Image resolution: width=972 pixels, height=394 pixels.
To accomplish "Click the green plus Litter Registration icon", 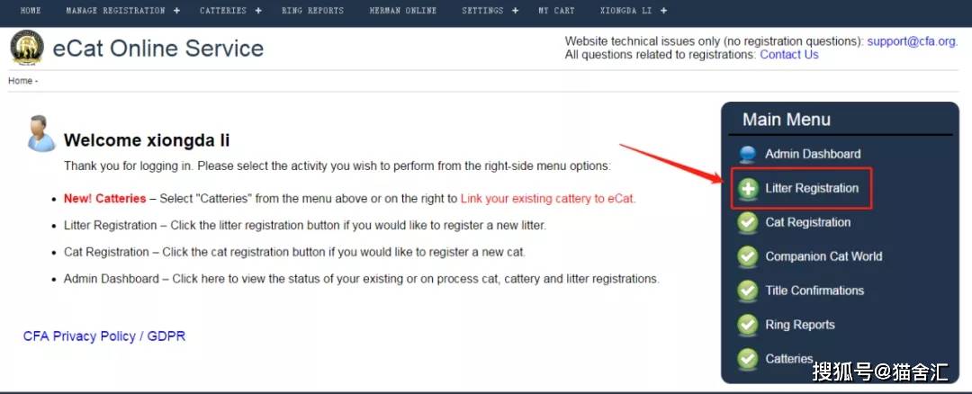I will (x=748, y=188).
